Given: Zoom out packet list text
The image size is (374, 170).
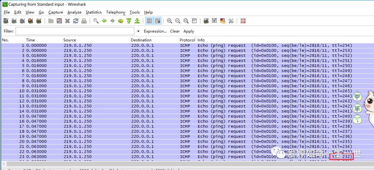Looking at the screenshot, I should click(x=178, y=21).
